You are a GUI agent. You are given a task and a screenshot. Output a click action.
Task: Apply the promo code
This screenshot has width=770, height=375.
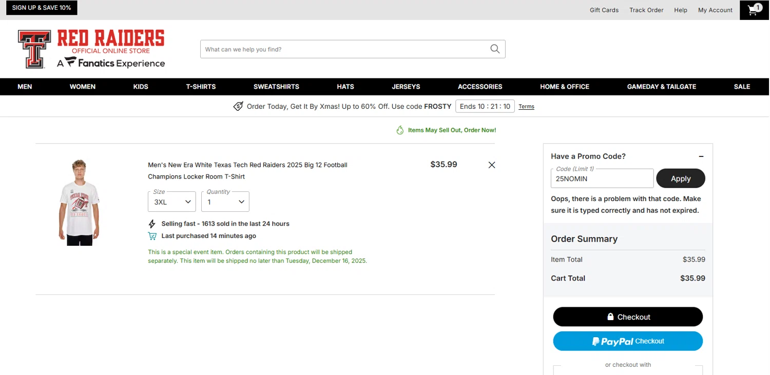click(x=681, y=179)
